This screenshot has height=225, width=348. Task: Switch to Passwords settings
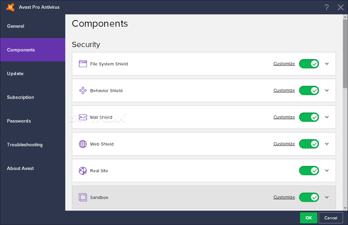(33, 121)
